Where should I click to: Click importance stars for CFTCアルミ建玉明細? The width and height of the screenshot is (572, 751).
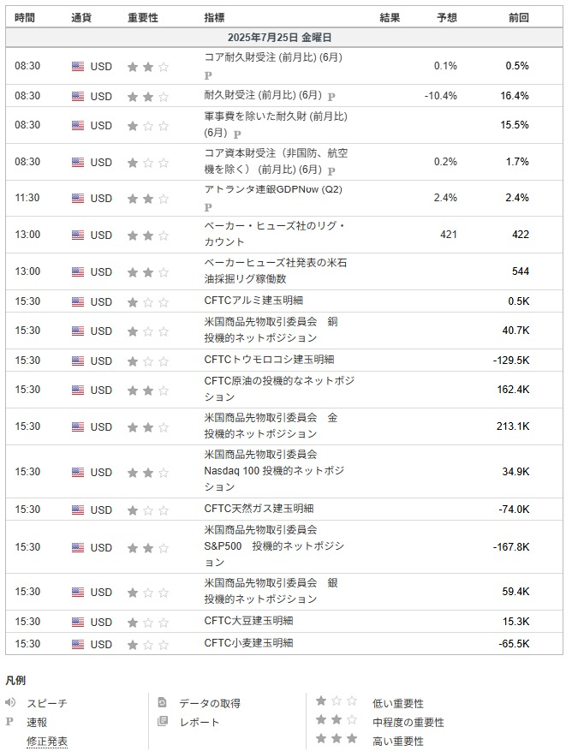(148, 302)
